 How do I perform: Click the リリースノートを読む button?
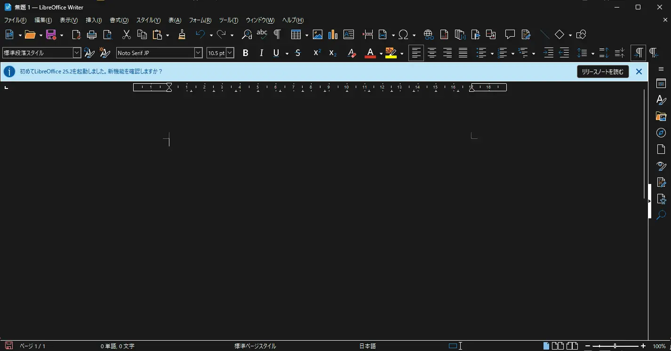602,72
